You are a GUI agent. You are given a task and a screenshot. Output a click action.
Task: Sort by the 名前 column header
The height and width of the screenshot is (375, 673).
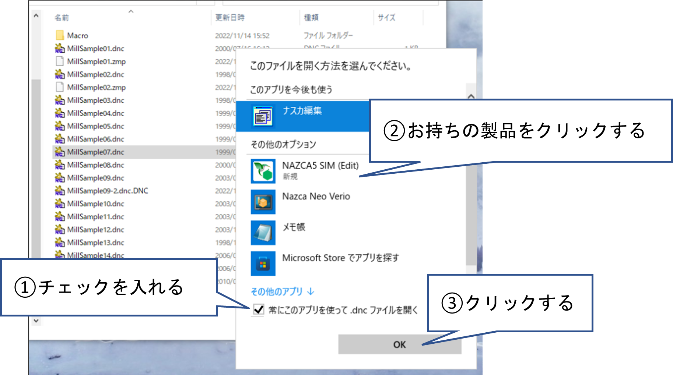62,18
